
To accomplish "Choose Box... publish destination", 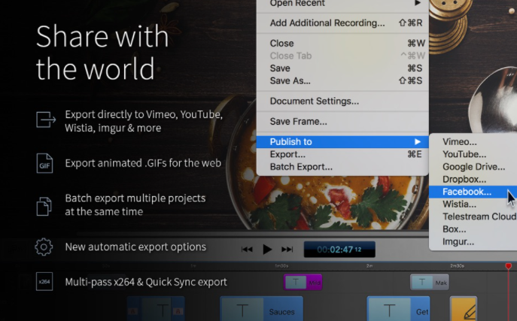I will coord(473,229).
